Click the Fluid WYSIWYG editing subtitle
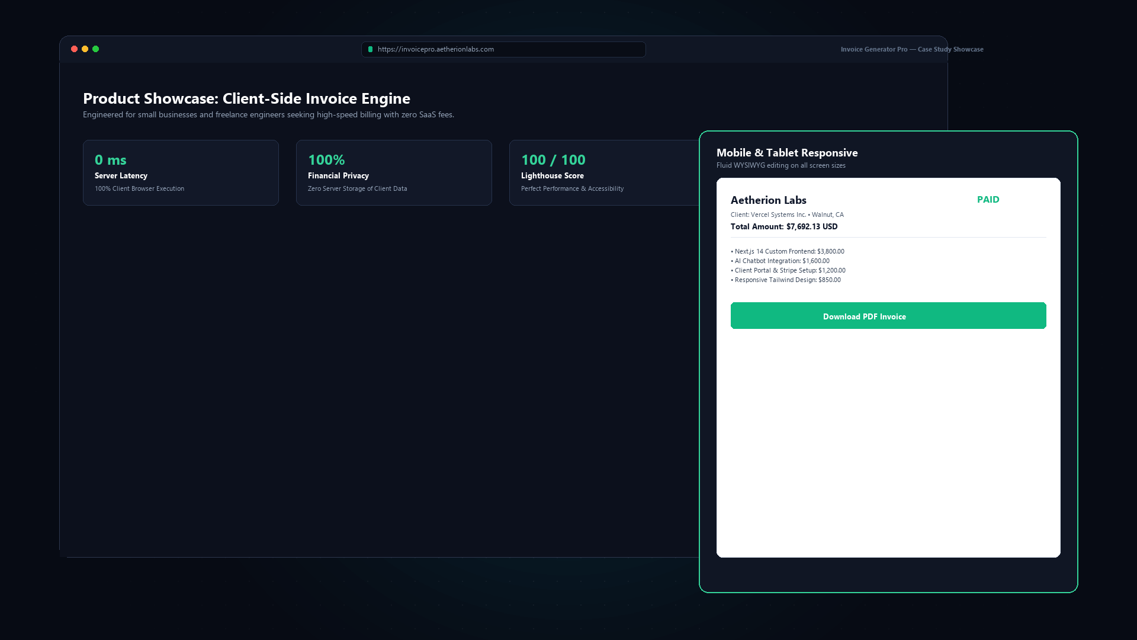1137x640 pixels. [x=781, y=165]
